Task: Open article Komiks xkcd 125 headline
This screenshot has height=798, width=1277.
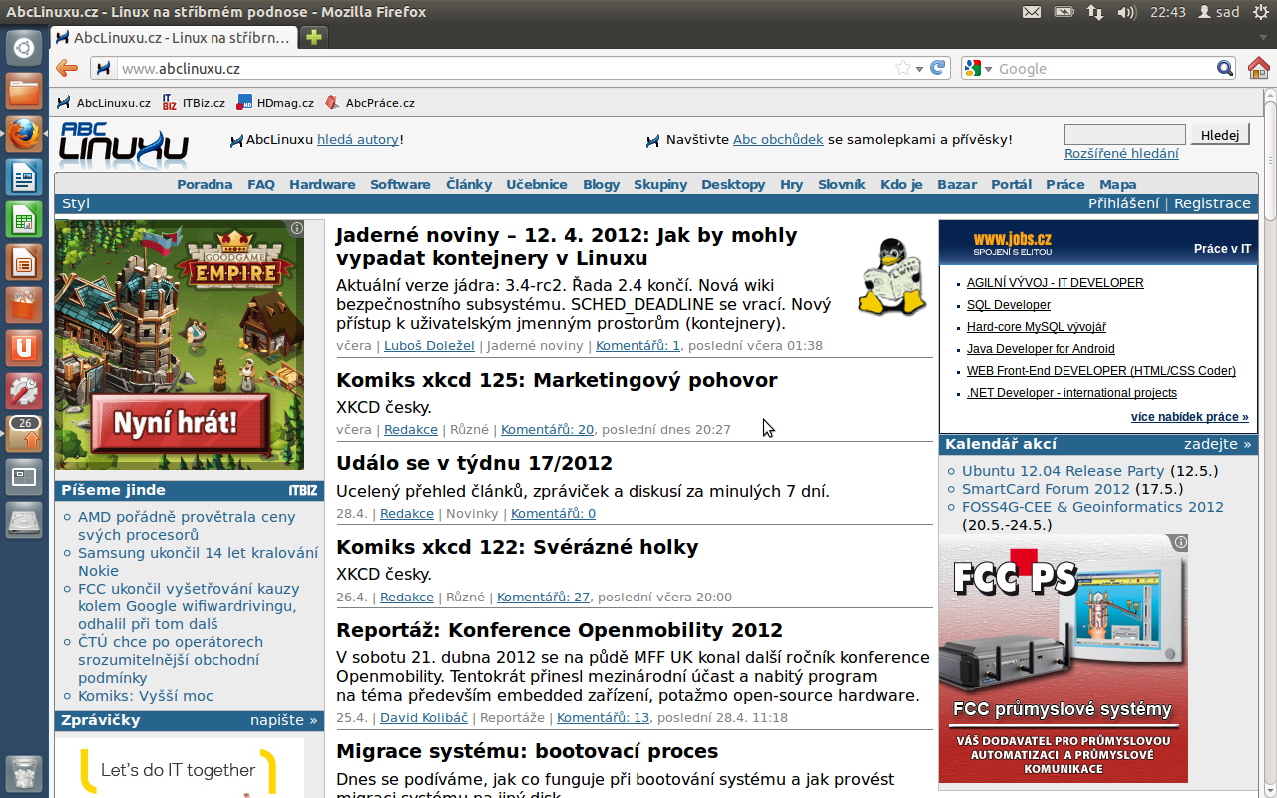Action: 557,380
